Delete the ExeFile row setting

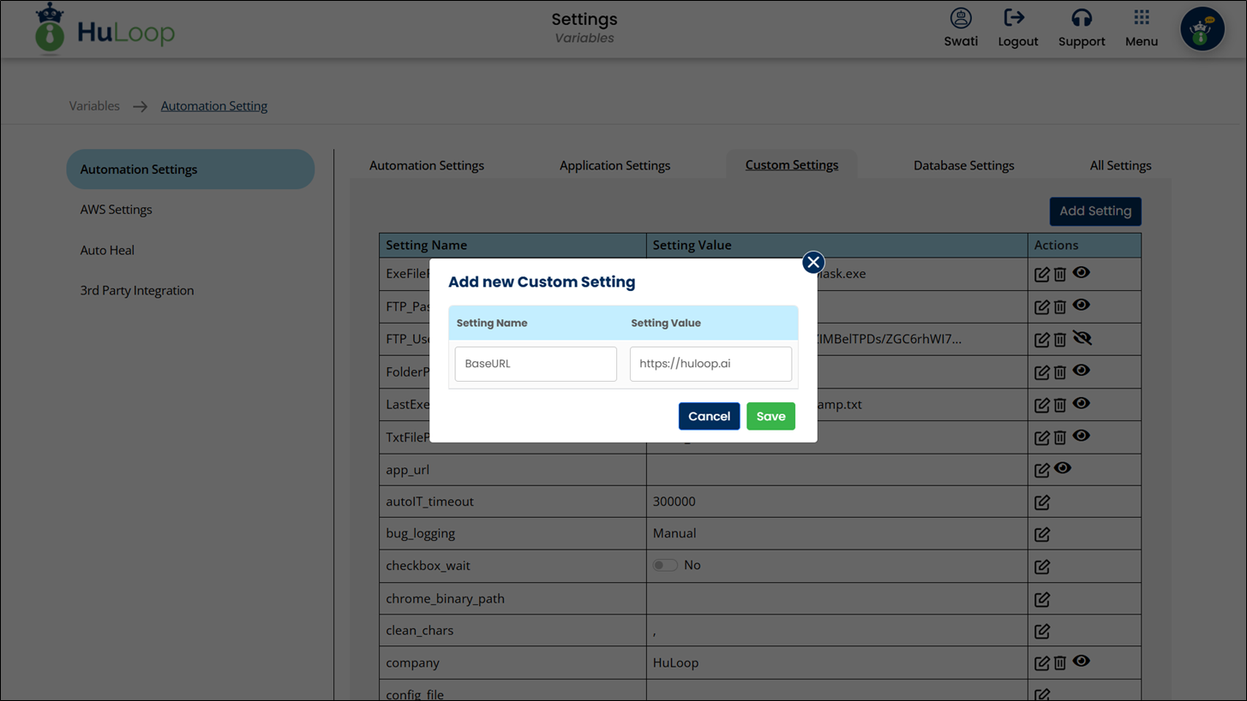[1060, 274]
